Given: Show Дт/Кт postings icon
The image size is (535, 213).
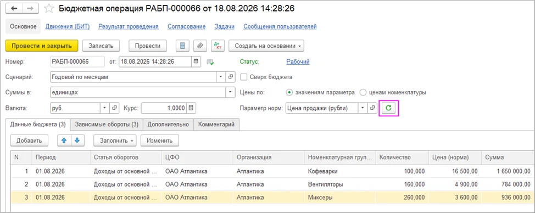Looking at the screenshot, I should point(218,46).
